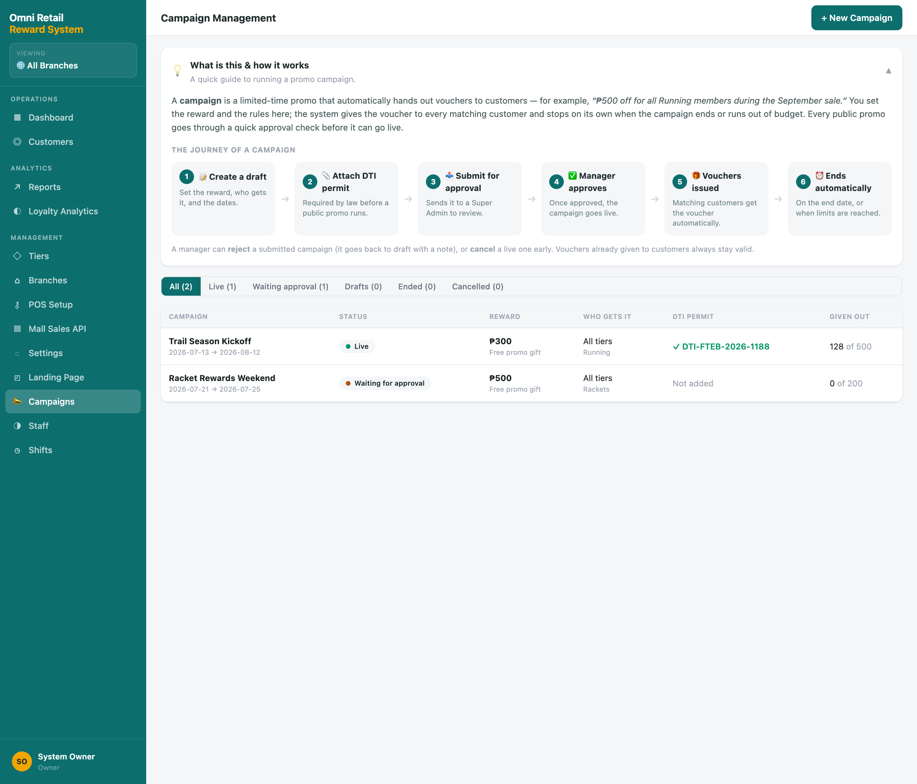
Task: Show the Waiting approval (1) tab
Action: (290, 287)
